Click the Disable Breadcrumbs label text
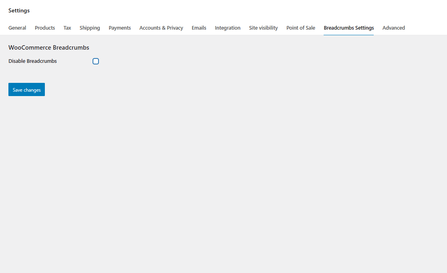Viewport: 447px width, 273px height. (x=32, y=61)
